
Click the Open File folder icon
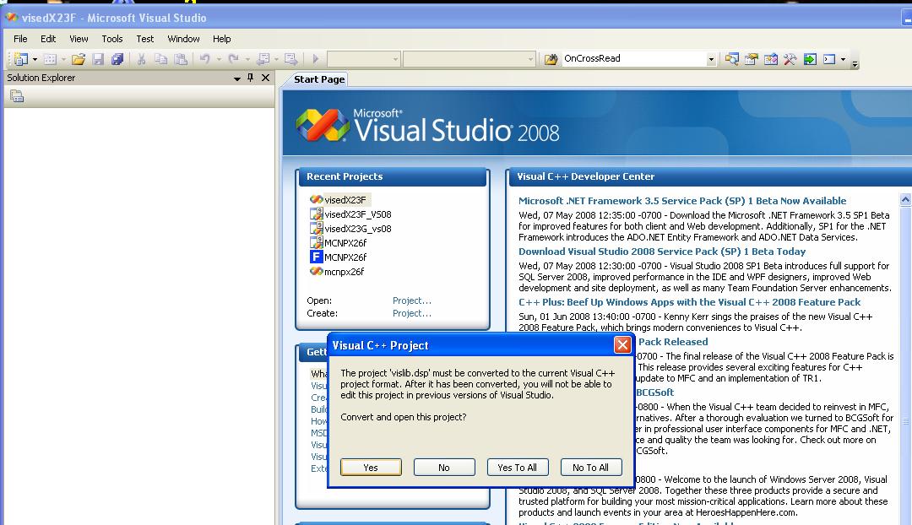click(x=79, y=59)
